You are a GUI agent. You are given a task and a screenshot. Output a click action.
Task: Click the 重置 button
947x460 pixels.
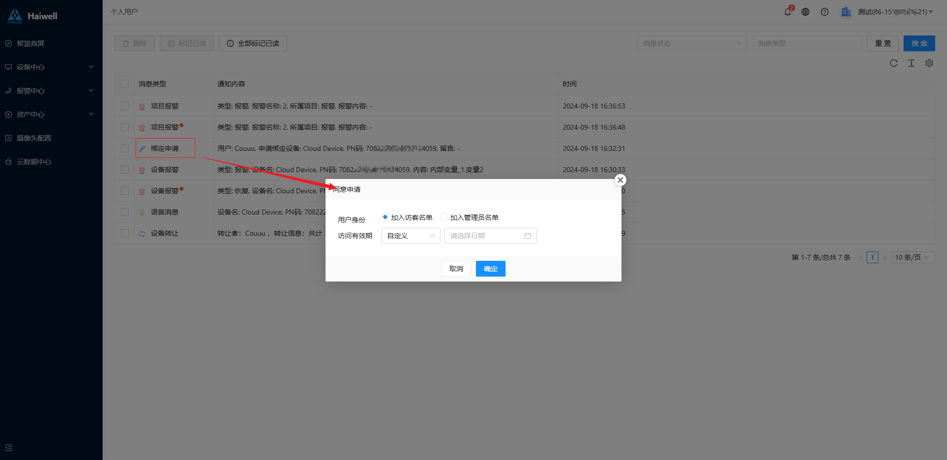[x=883, y=43]
